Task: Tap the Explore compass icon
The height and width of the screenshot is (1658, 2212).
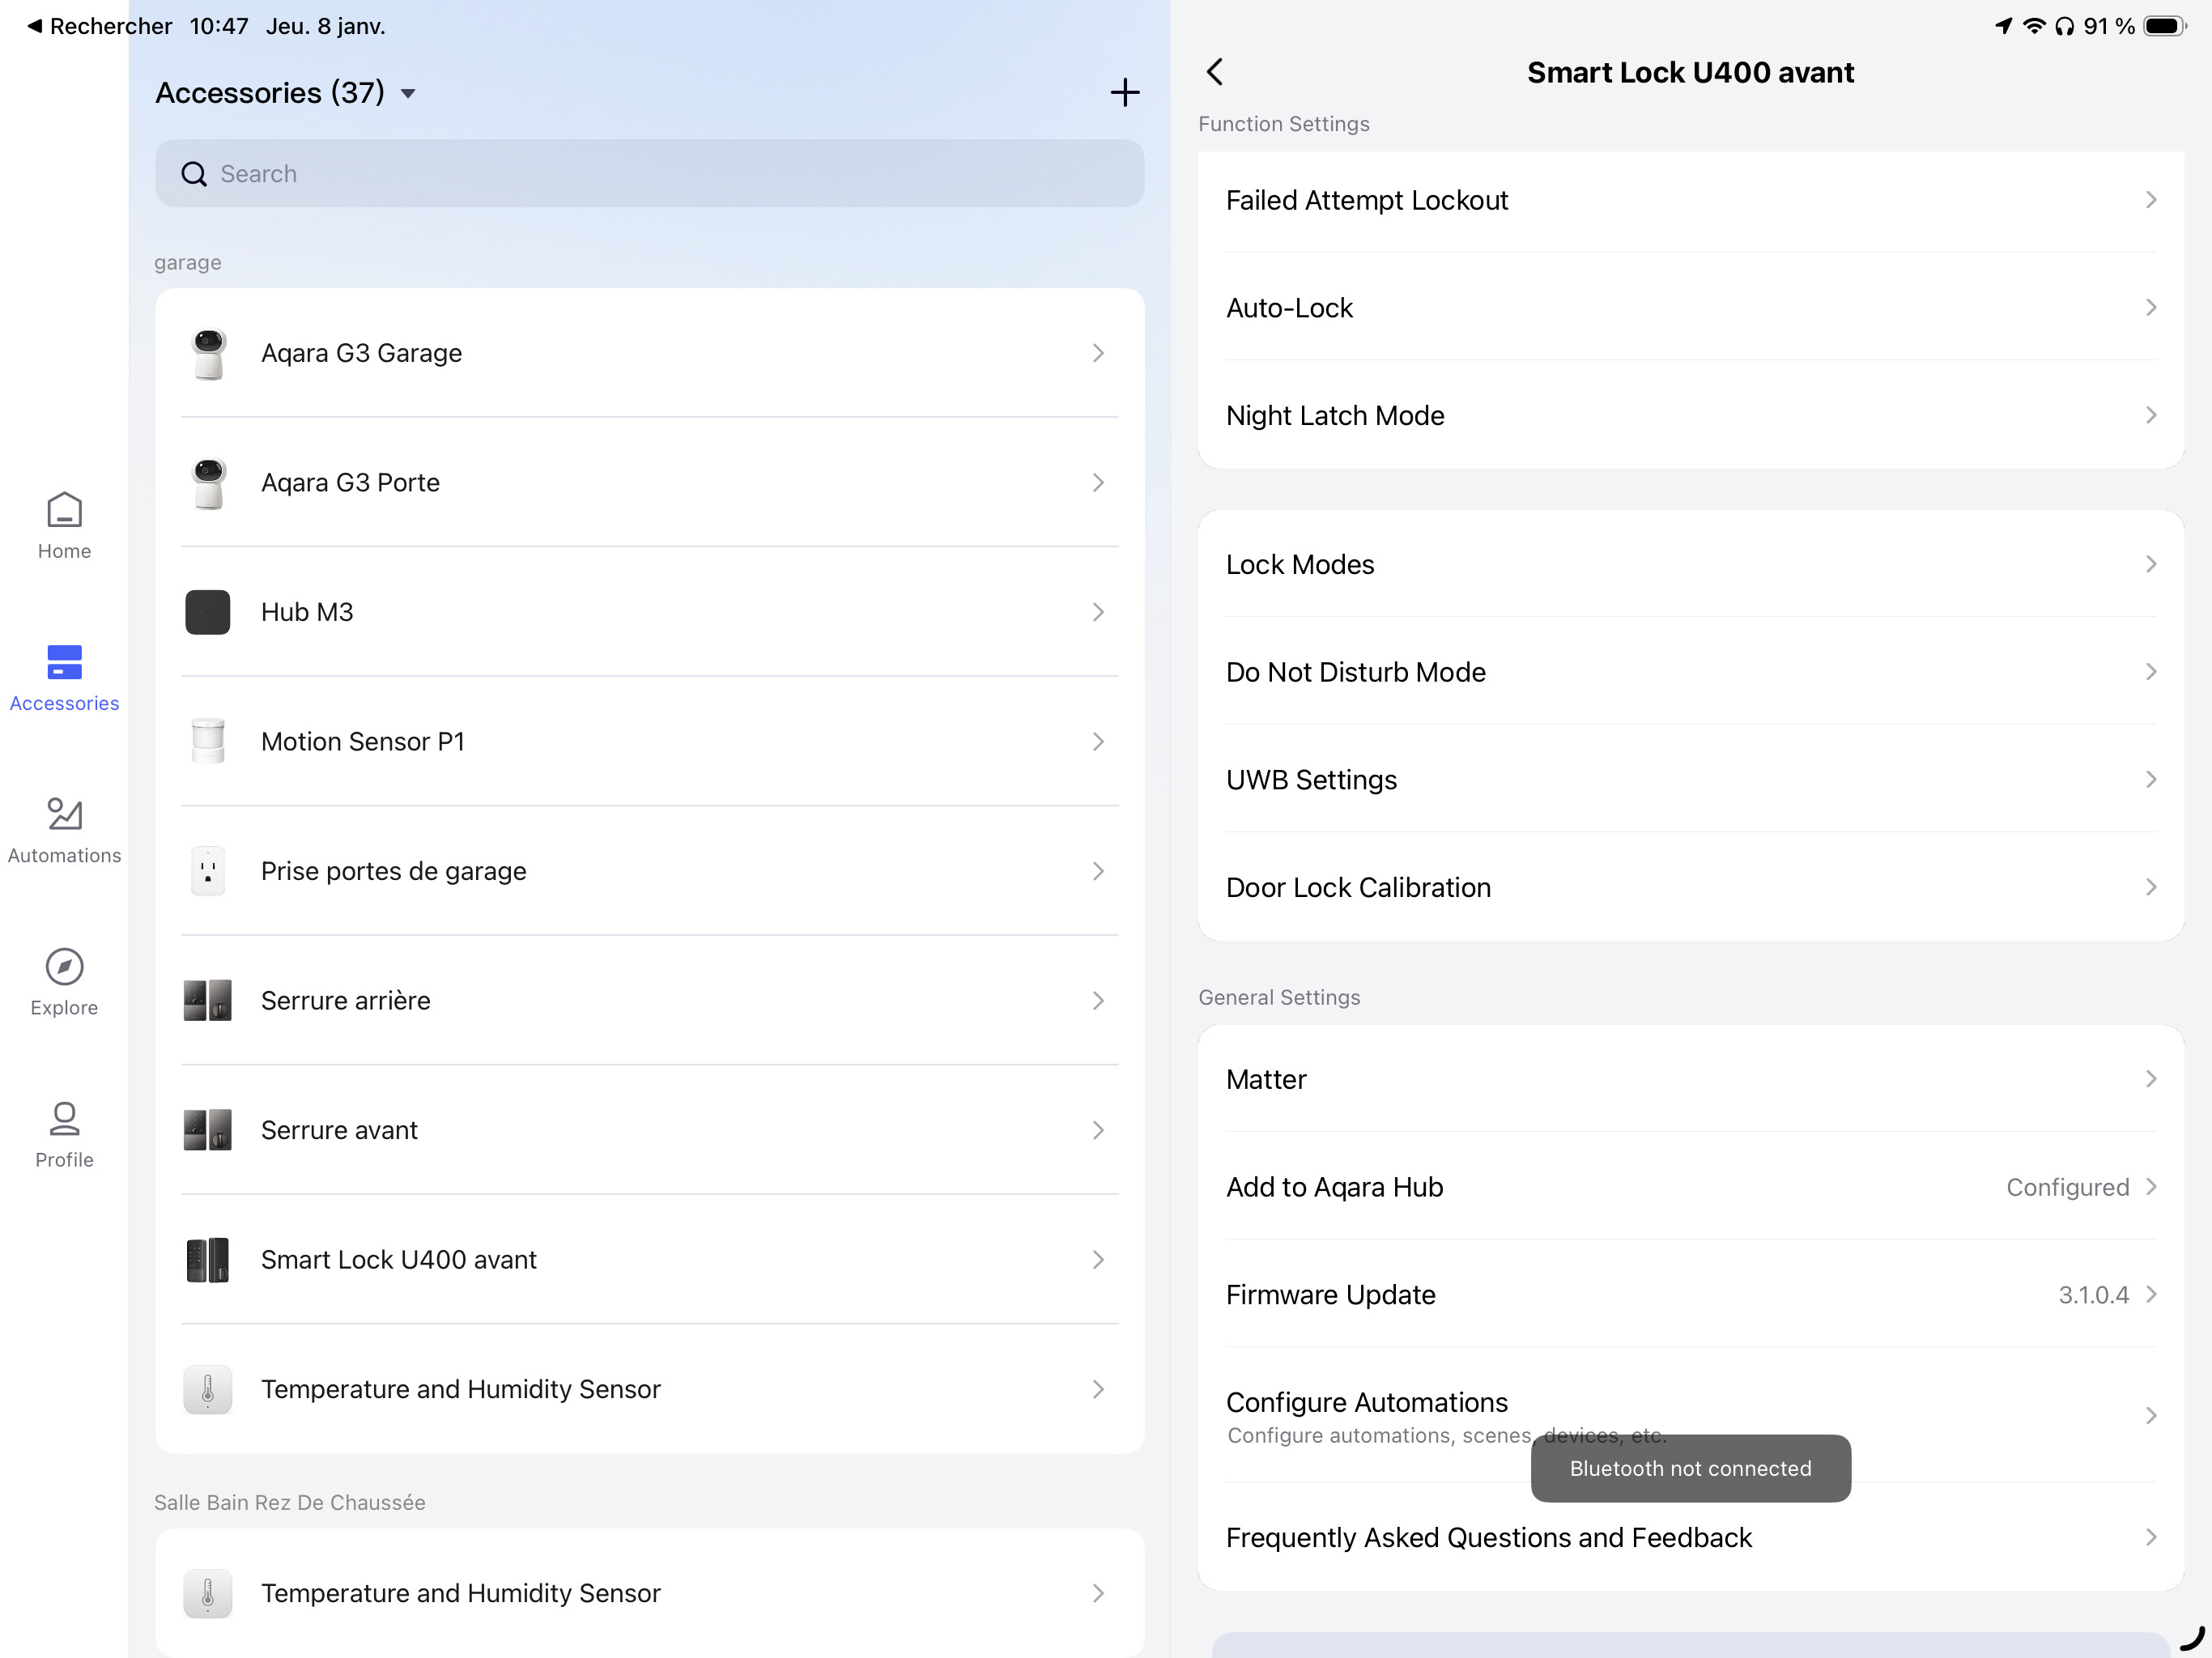Action: (64, 966)
